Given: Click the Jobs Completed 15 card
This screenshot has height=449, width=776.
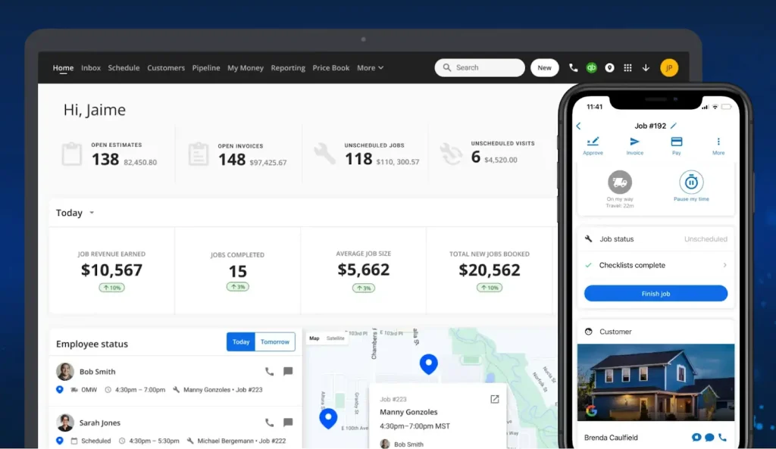Looking at the screenshot, I should click(237, 270).
